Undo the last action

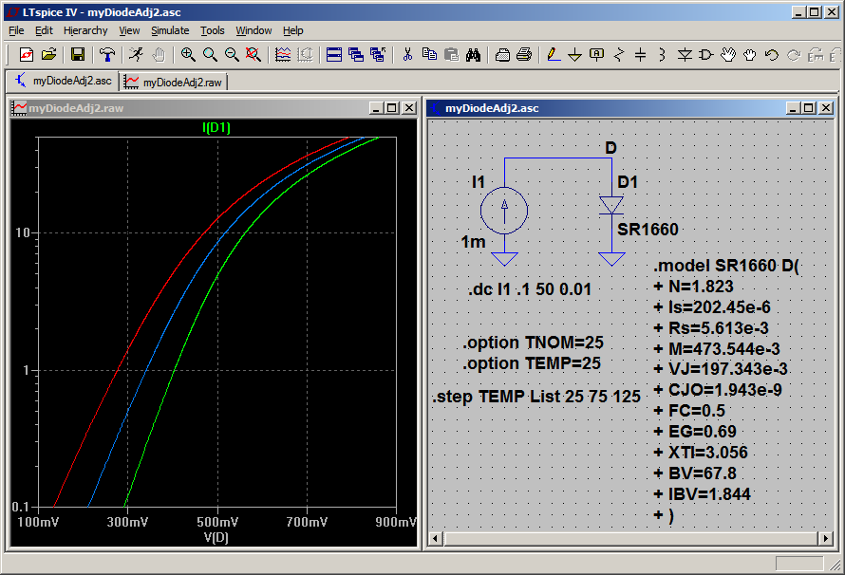tap(772, 54)
